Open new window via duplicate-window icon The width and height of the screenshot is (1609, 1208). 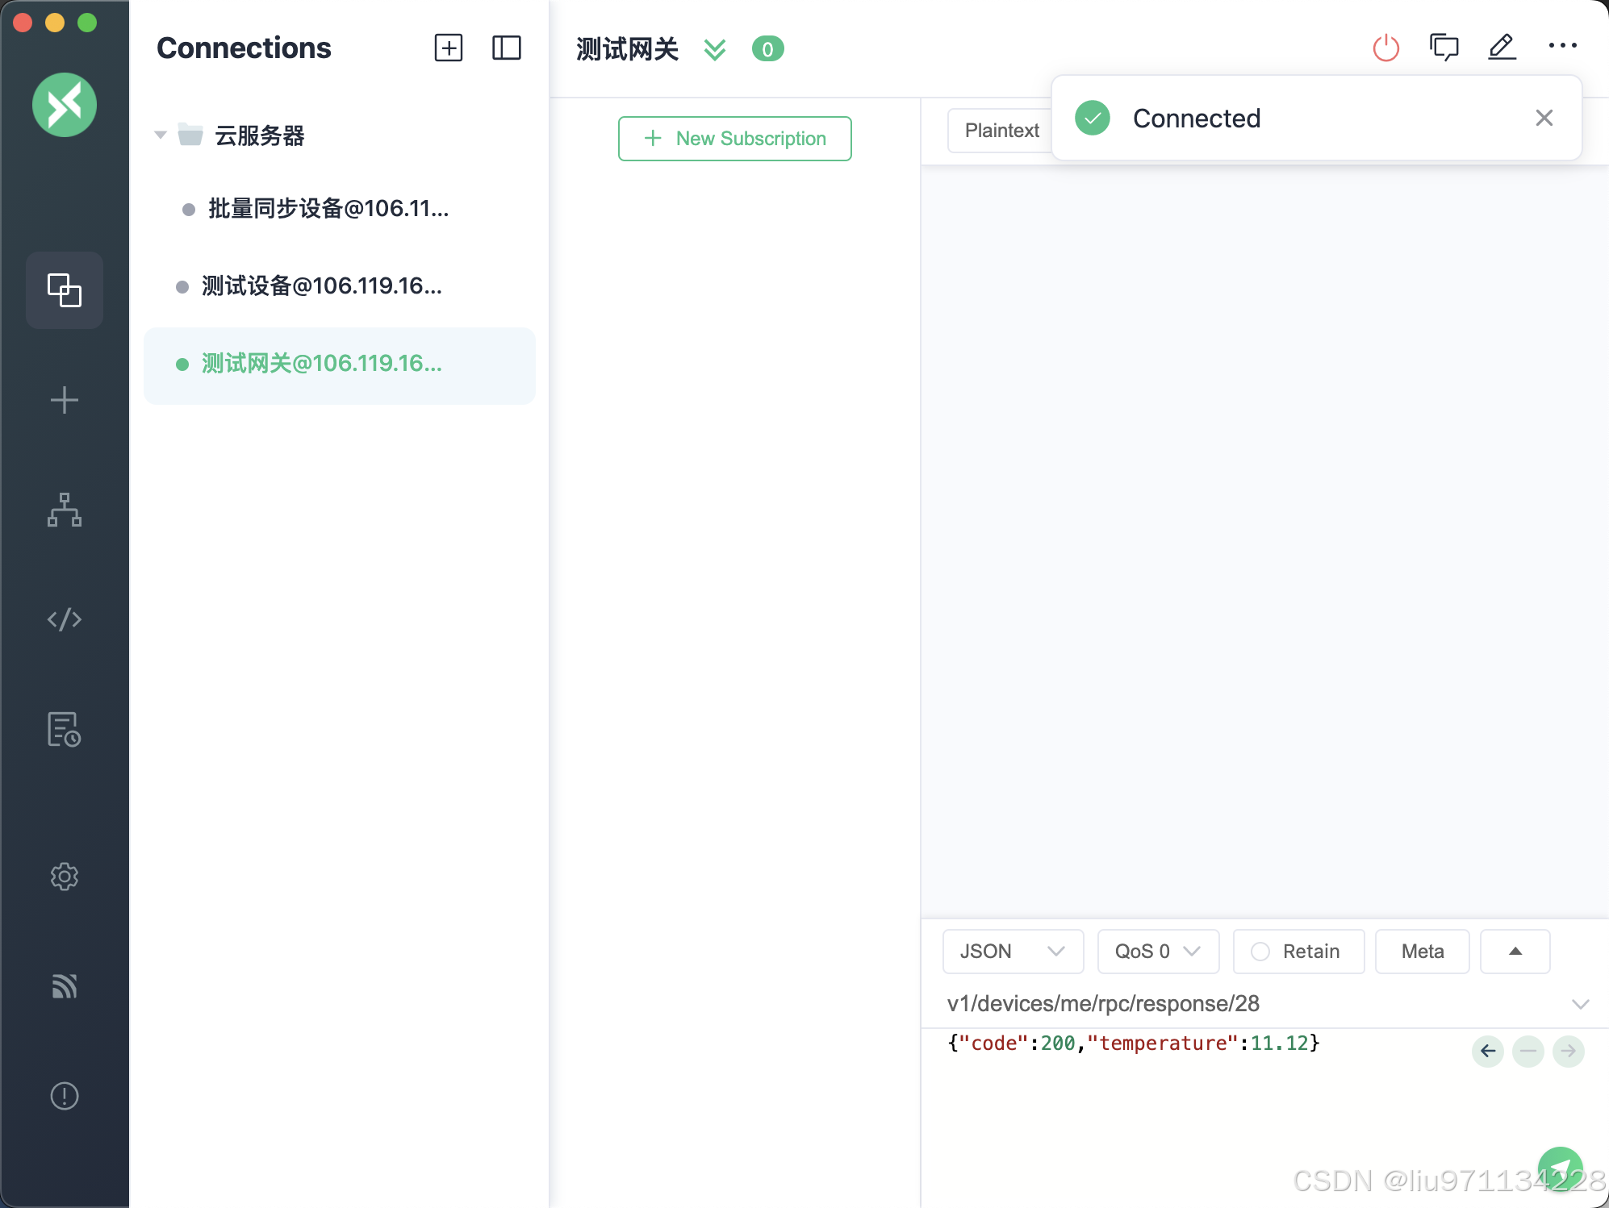coord(1444,48)
